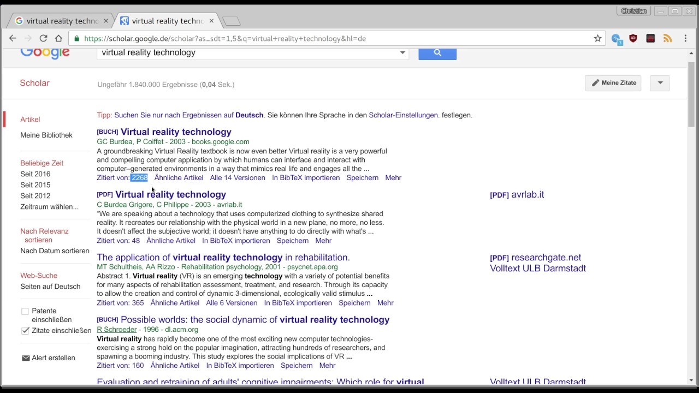This screenshot has height=393, width=699.
Task: Click Zitiert von: 365 link
Action: click(x=120, y=303)
